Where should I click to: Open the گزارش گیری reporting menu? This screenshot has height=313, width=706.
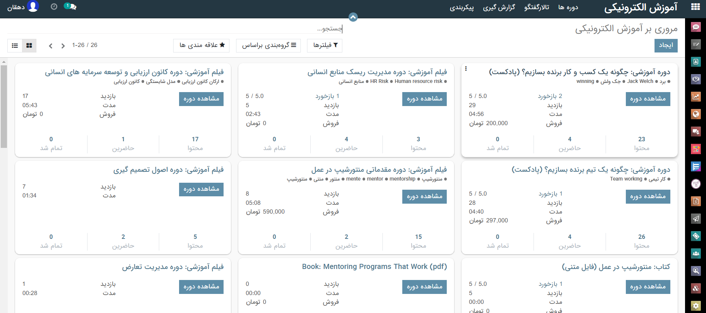point(499,7)
